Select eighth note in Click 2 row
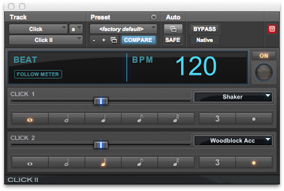Screen dimensions: 284x191 [x=139, y=163]
